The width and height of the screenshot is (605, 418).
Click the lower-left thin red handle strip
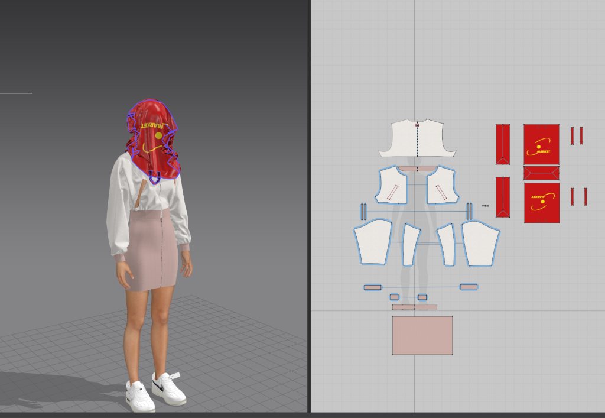(572, 196)
